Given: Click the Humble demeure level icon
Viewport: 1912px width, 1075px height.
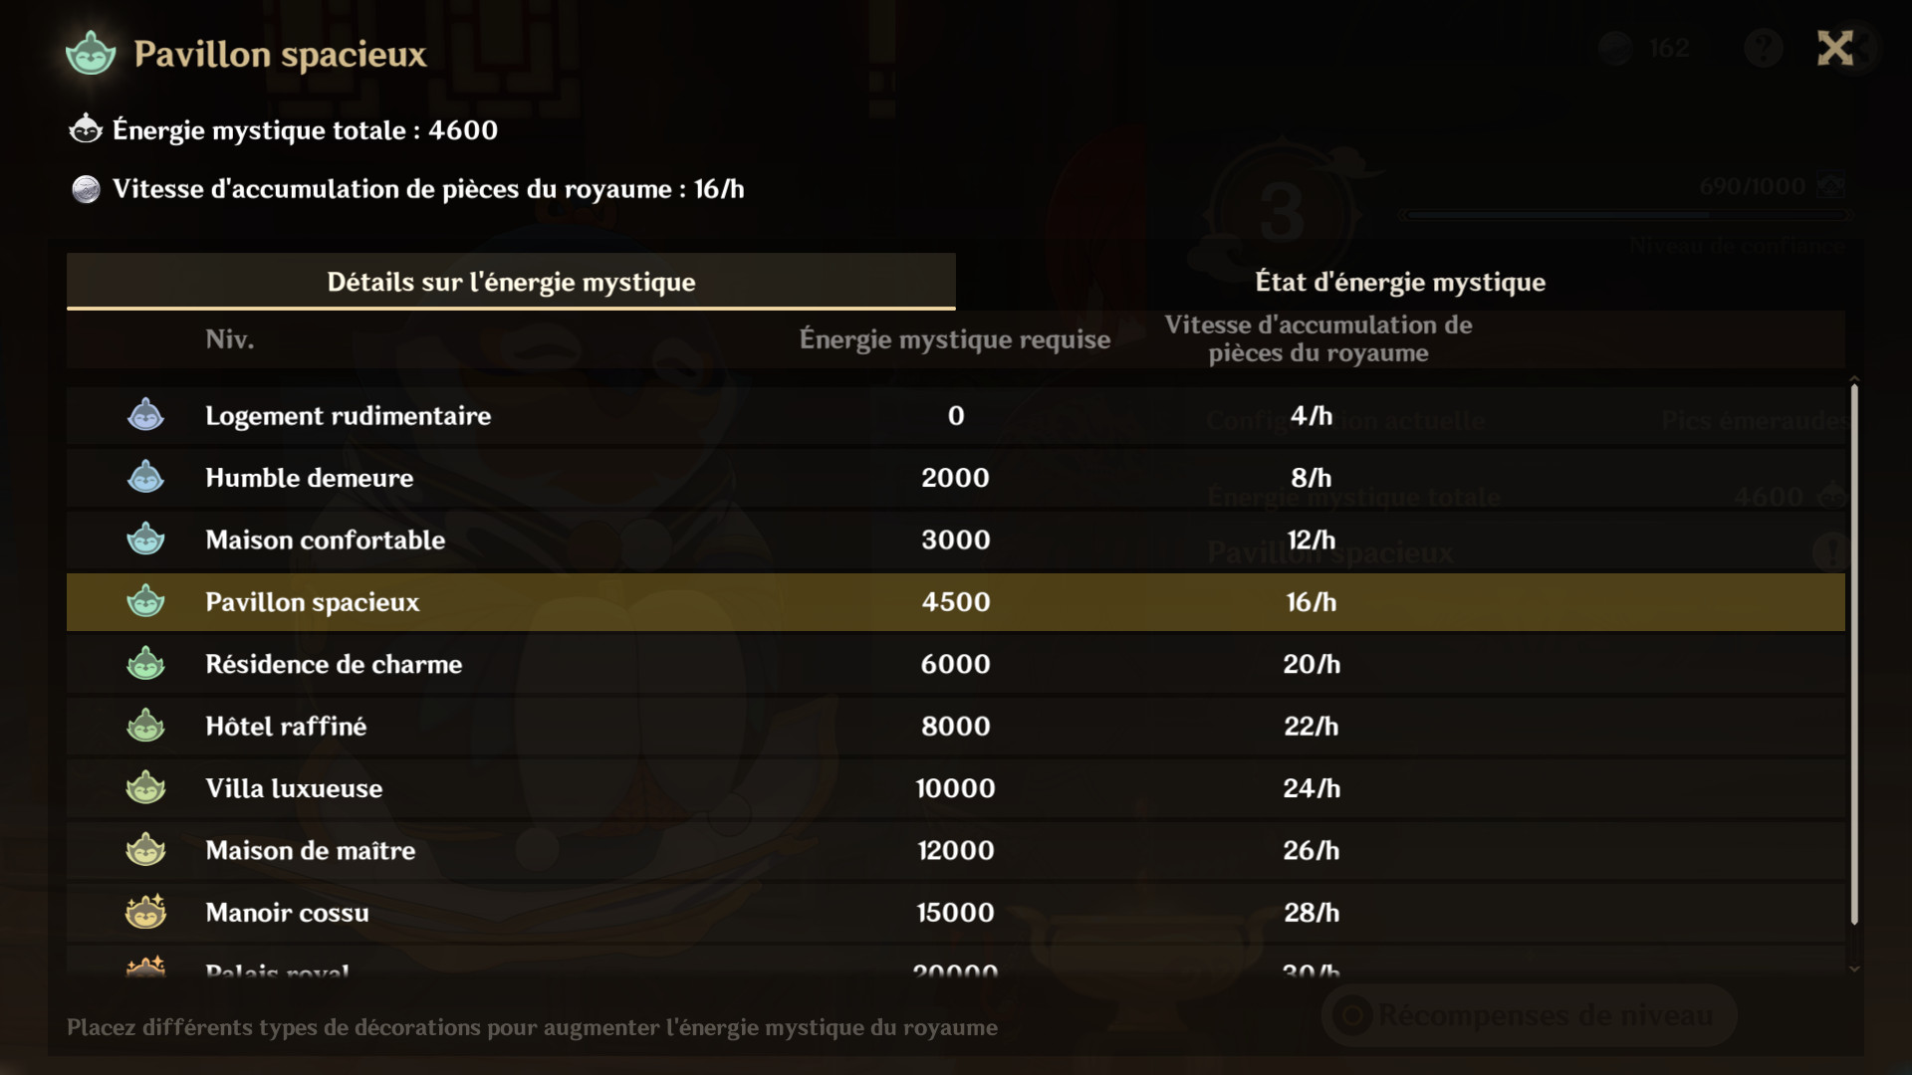Looking at the screenshot, I should tap(145, 478).
